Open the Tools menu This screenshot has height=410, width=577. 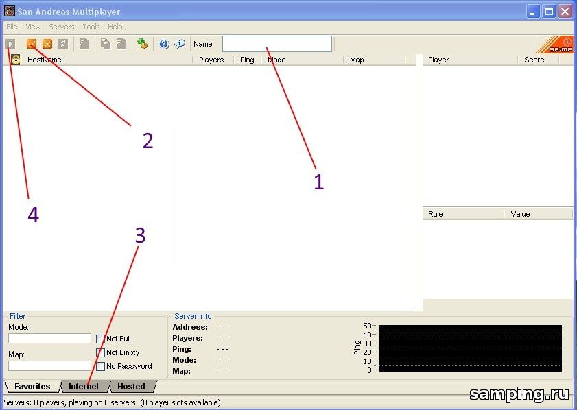(x=91, y=27)
